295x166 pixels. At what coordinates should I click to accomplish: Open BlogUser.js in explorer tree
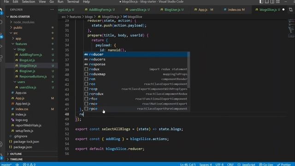pos(27,71)
